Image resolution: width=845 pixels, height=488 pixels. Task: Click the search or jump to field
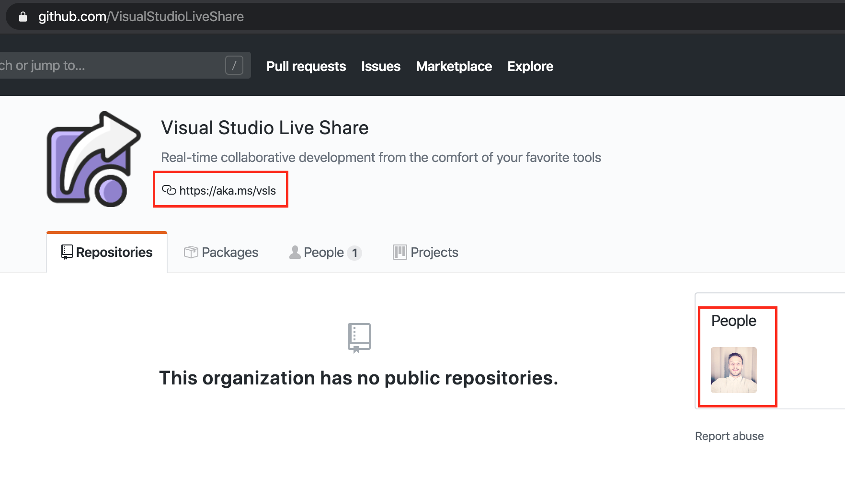(125, 65)
